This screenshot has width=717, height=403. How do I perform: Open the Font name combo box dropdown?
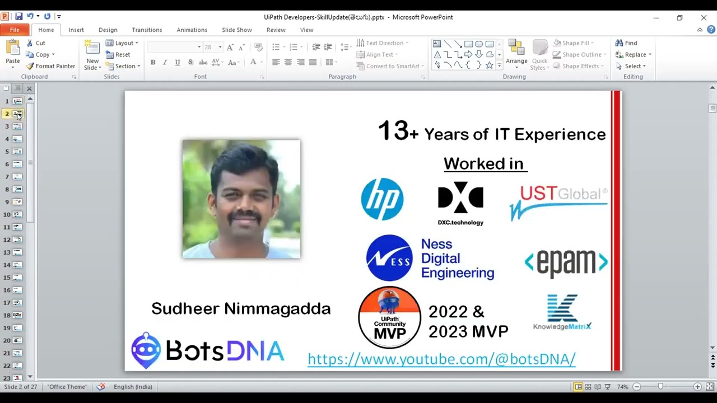pyautogui.click(x=199, y=48)
